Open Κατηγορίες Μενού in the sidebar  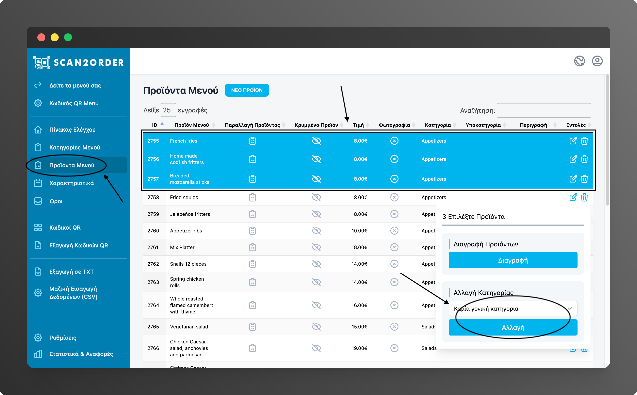pyautogui.click(x=74, y=147)
